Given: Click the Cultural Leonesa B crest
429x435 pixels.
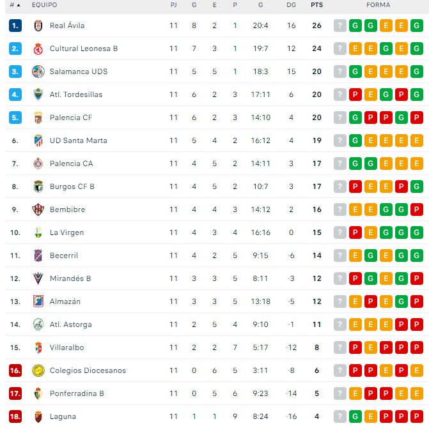Looking at the screenshot, I should tap(38, 49).
